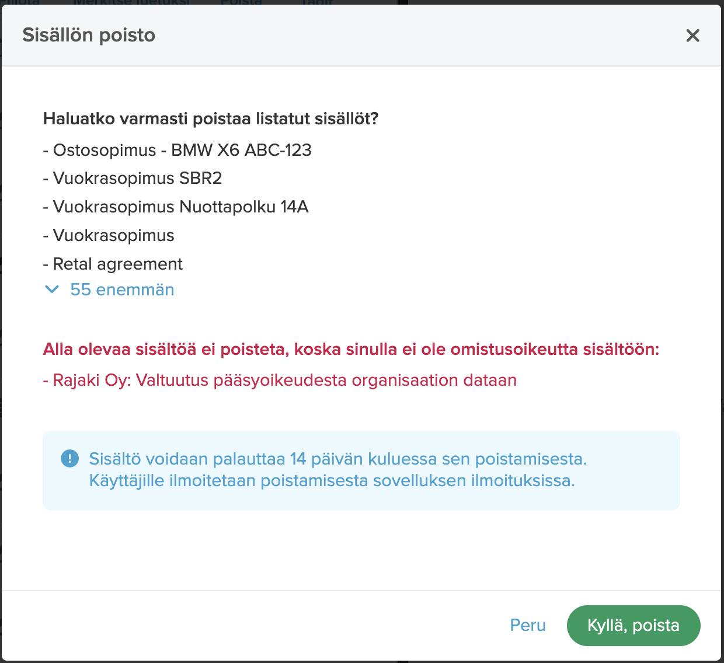The width and height of the screenshot is (724, 663).
Task: Cancel deletion with the Peru button
Action: pos(528,625)
